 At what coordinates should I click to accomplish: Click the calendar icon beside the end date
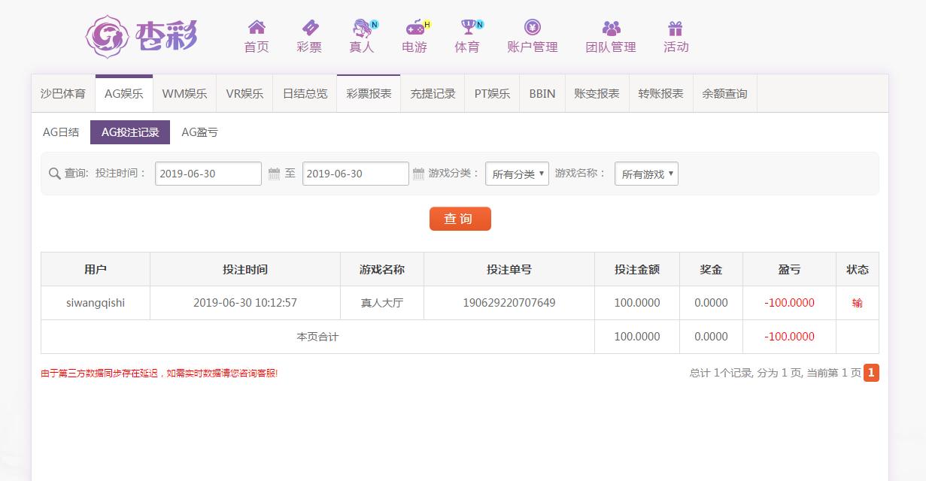point(419,174)
